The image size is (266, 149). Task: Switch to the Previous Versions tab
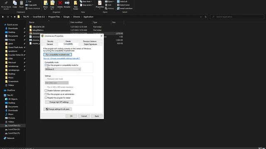[x=90, y=41]
